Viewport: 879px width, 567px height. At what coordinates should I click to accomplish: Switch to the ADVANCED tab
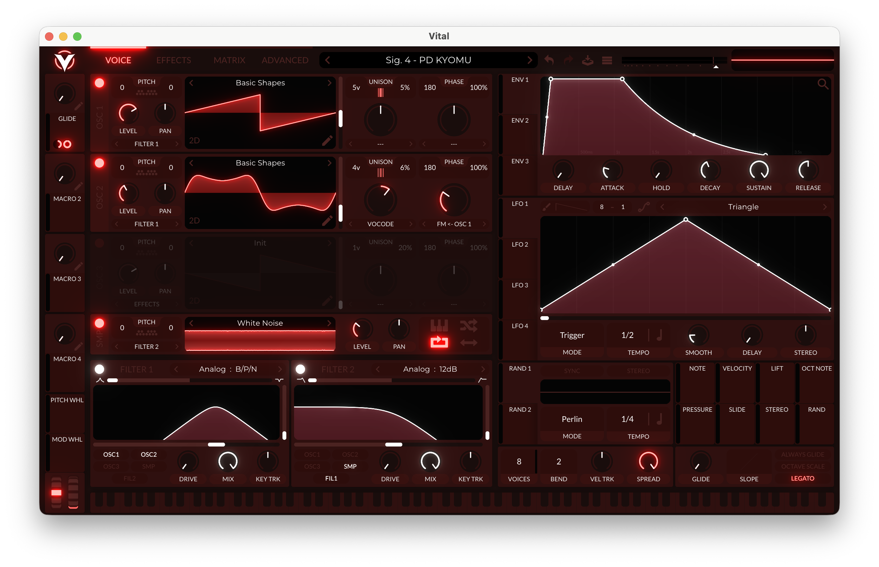coord(285,60)
